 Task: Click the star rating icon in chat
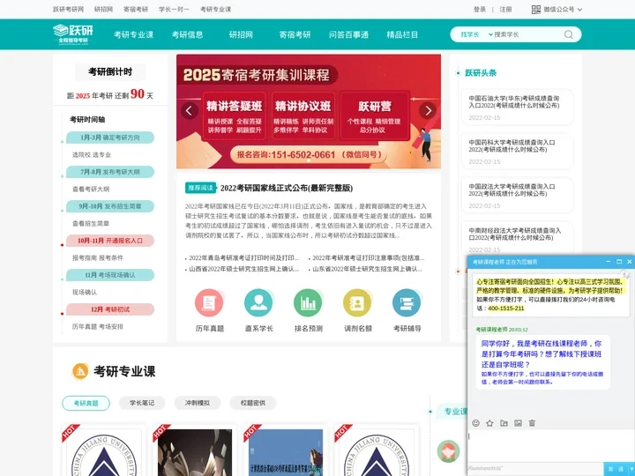(x=489, y=423)
